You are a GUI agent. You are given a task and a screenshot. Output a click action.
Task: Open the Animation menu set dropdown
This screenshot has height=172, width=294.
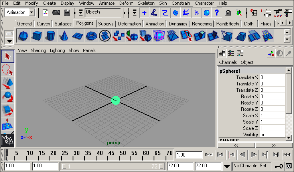[32, 12]
